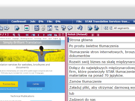Click the document with blue checkmark icon
This screenshot has width=135, height=101.
pyautogui.click(x=17, y=28)
